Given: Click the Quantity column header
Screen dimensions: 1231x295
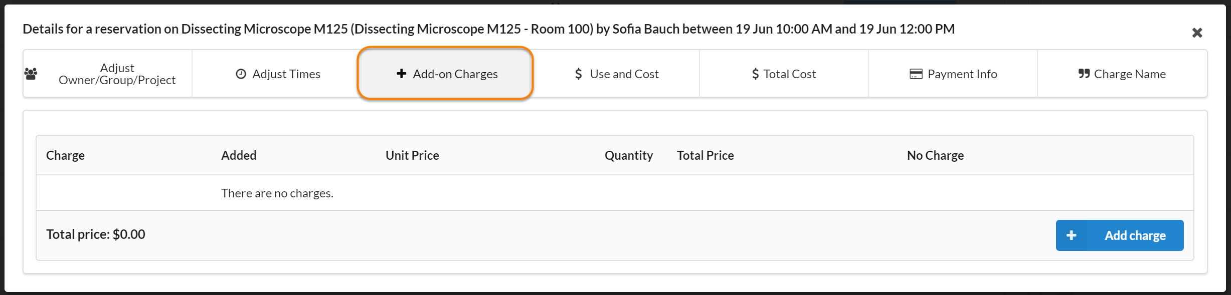Looking at the screenshot, I should 628,155.
